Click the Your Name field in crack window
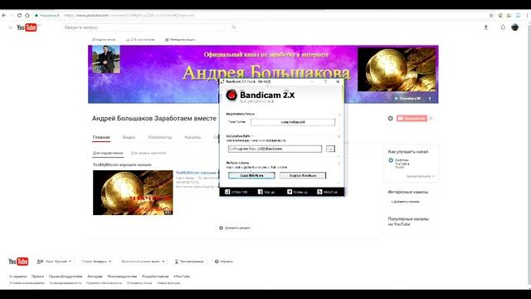Viewport: 531px width, 299px height. pos(293,122)
